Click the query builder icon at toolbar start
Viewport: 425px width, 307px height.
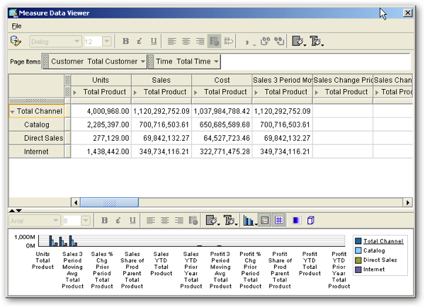(16, 42)
